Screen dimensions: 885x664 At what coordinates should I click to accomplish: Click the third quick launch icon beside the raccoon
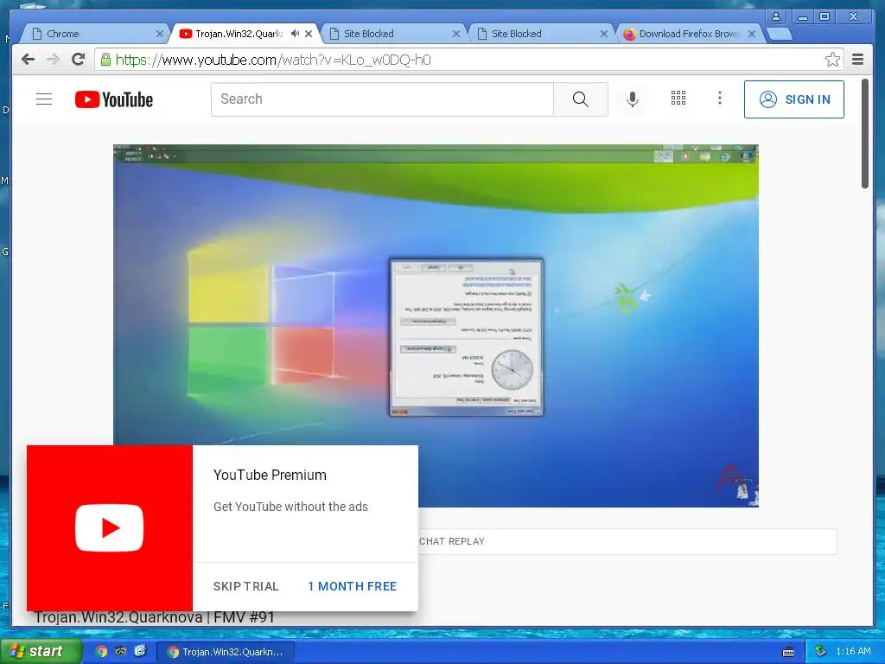(x=140, y=651)
